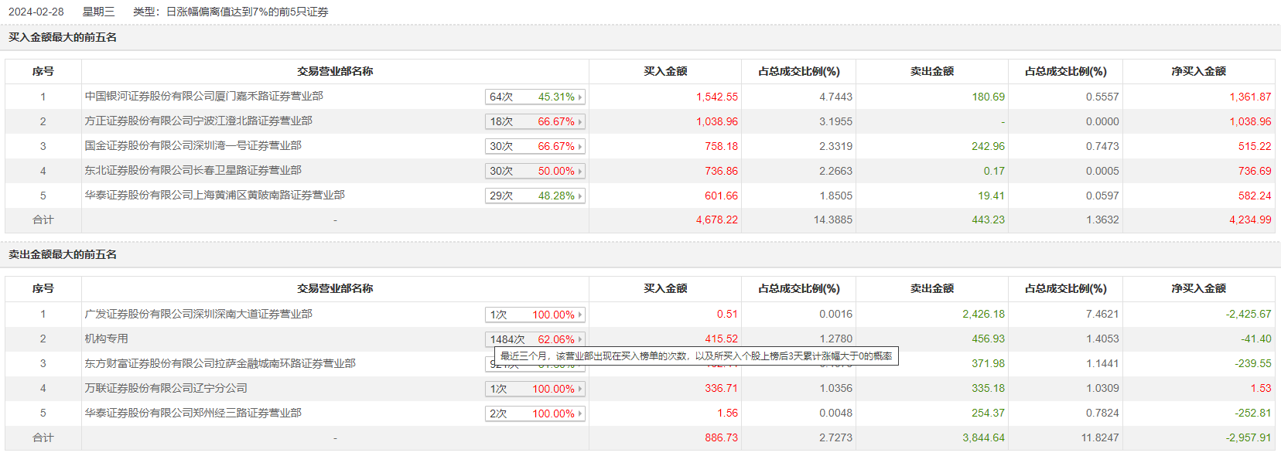The height and width of the screenshot is (456, 1281).
Task: Open 中国银河证券厦门嘉禾路 brokerage link
Action: coord(203,96)
